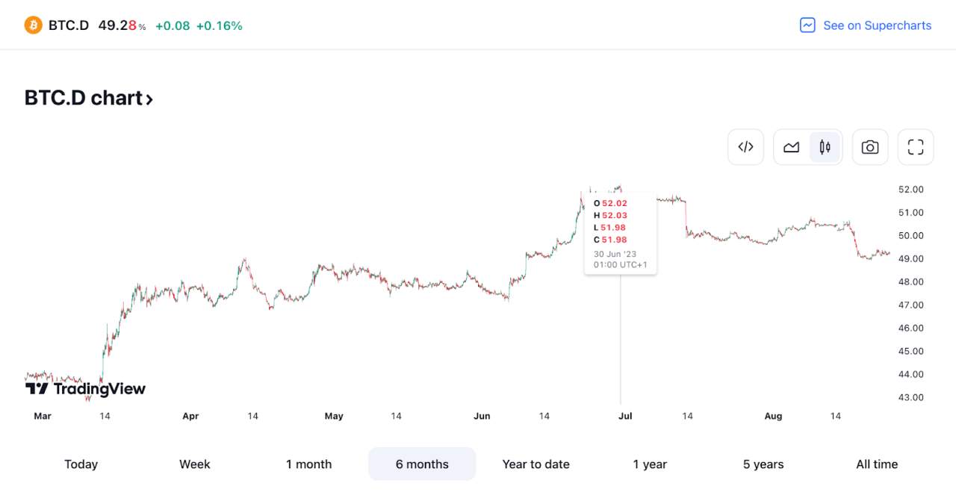
Task: Select the 6 months range
Action: click(x=422, y=464)
